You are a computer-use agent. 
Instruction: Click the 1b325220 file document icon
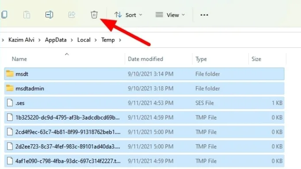pos(10,117)
